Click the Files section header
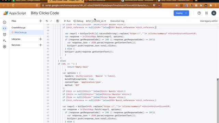Screen dimensions: 219x123 pos(14,21)
